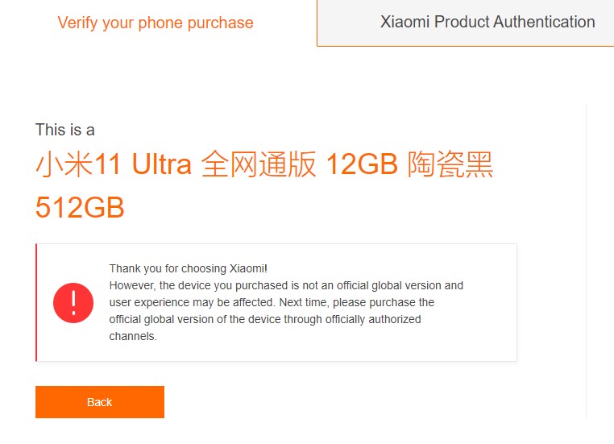Click the red exclamation warning icon

(73, 303)
